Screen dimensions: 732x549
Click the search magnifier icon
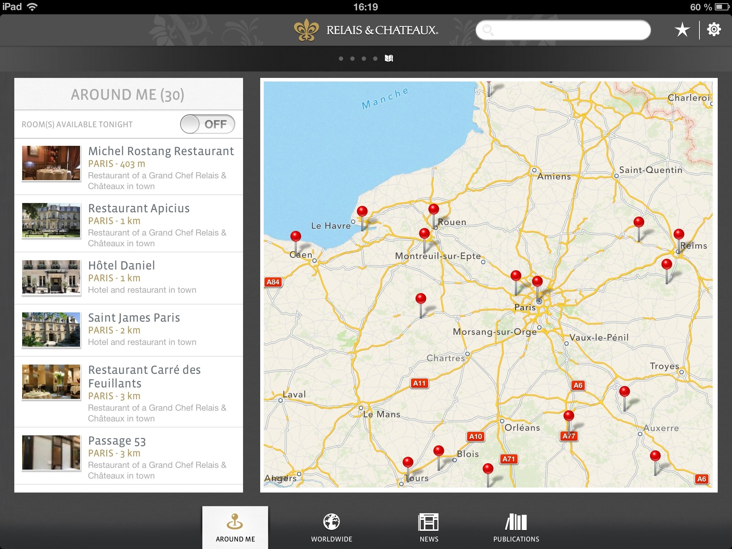click(488, 30)
